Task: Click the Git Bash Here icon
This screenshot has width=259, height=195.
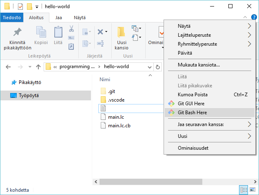Action: click(x=171, y=113)
